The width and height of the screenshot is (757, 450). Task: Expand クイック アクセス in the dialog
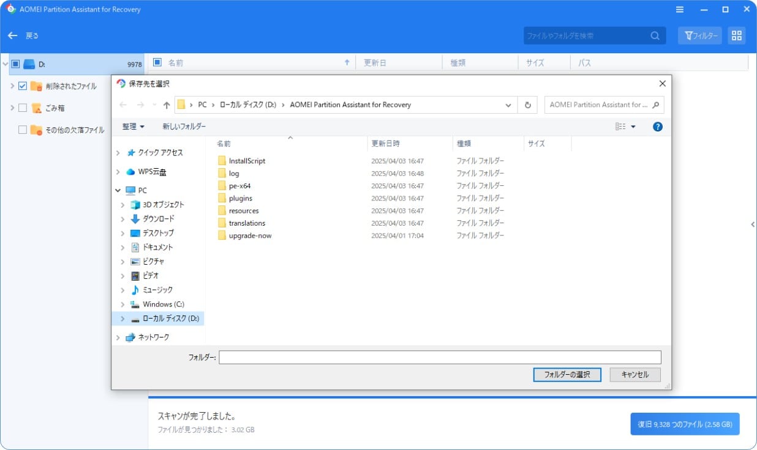pos(118,153)
